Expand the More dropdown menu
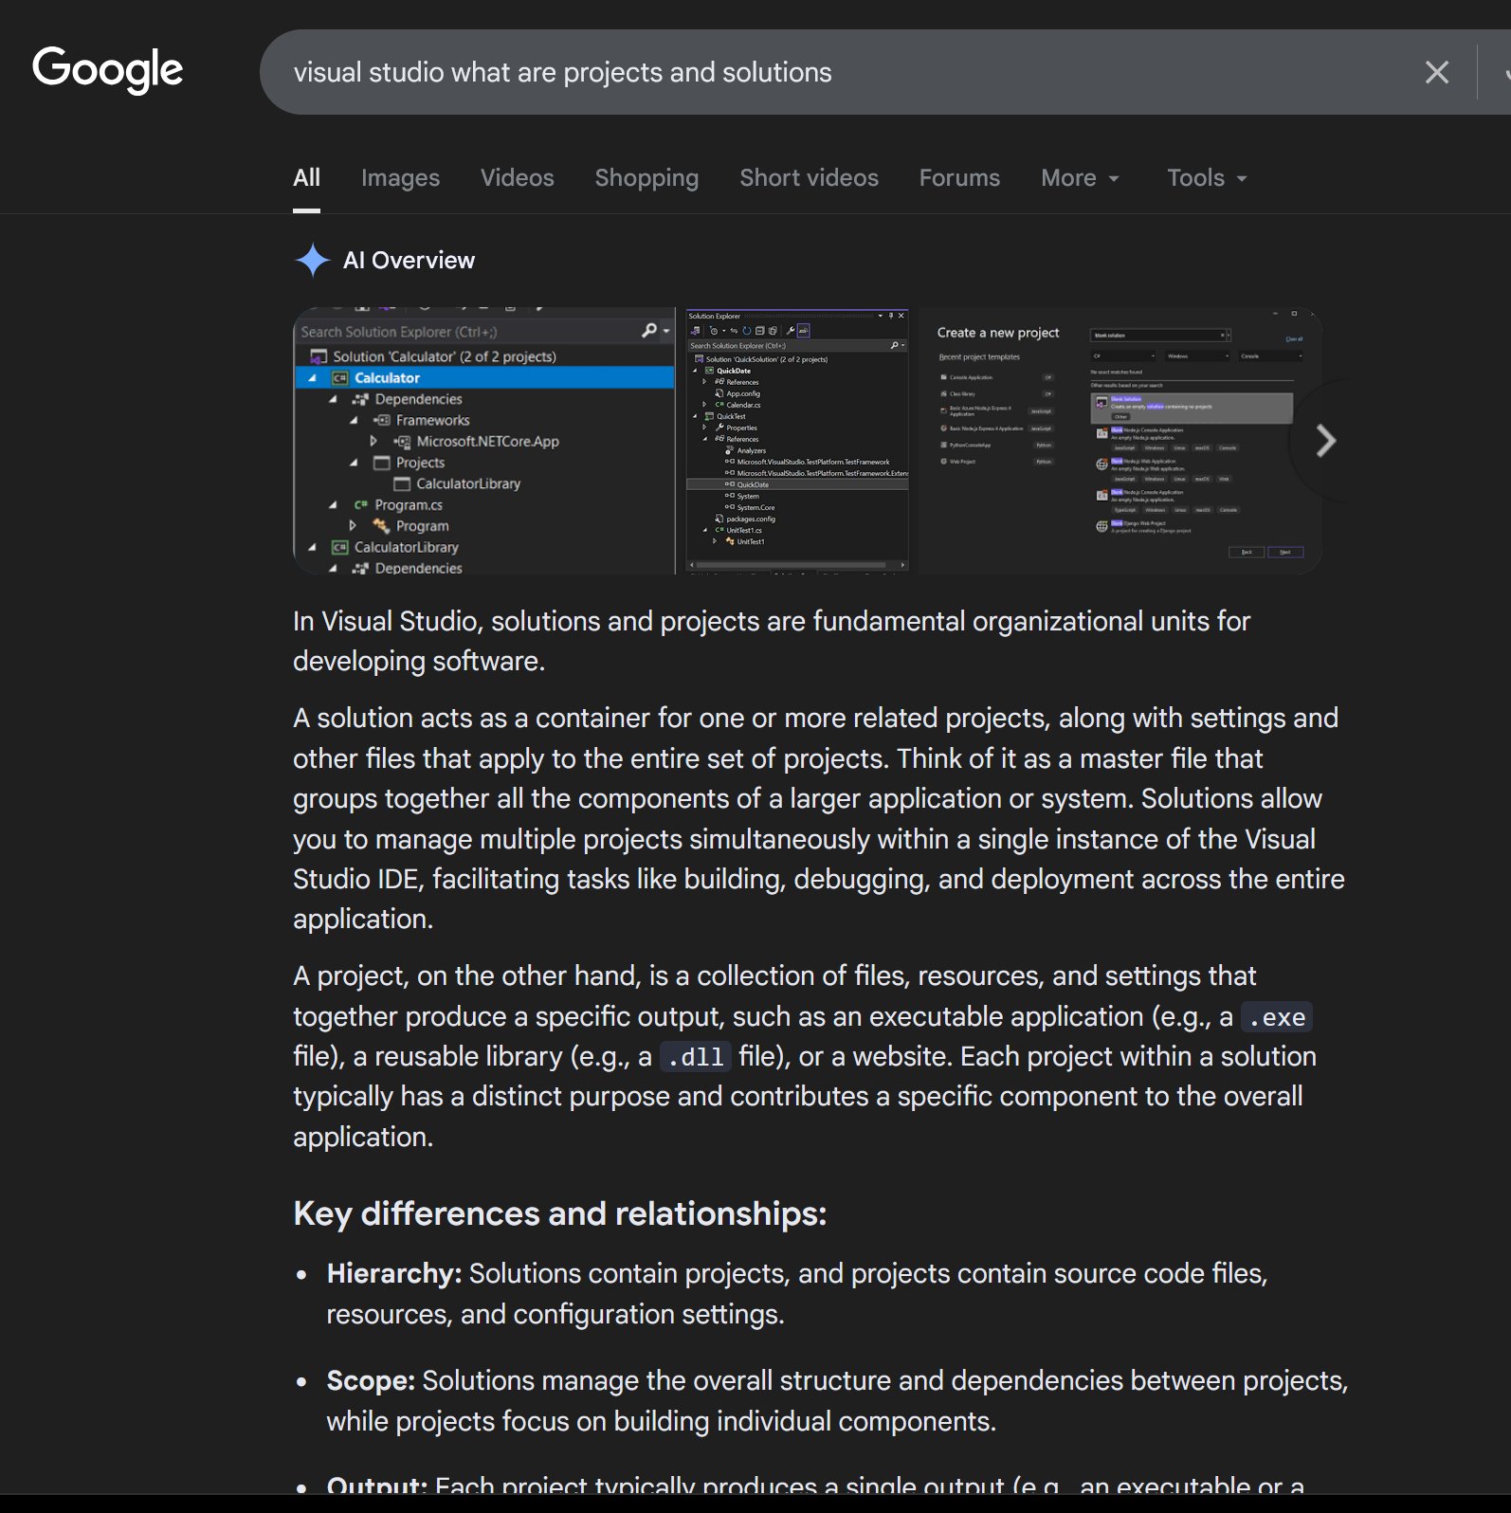1511x1513 pixels. (1080, 178)
